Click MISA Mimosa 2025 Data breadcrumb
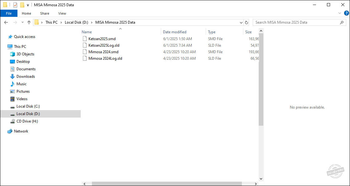350x186 pixels. coord(115,22)
